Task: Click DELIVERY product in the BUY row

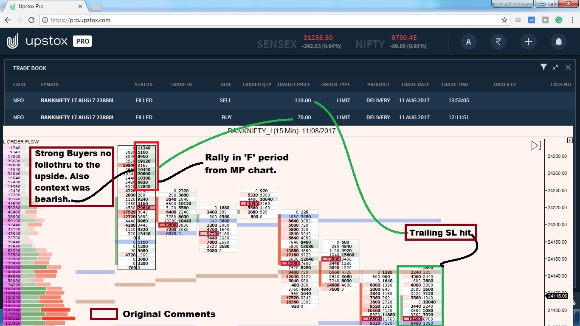Action: (378, 118)
